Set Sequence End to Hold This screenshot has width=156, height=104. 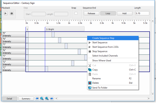click(124, 13)
